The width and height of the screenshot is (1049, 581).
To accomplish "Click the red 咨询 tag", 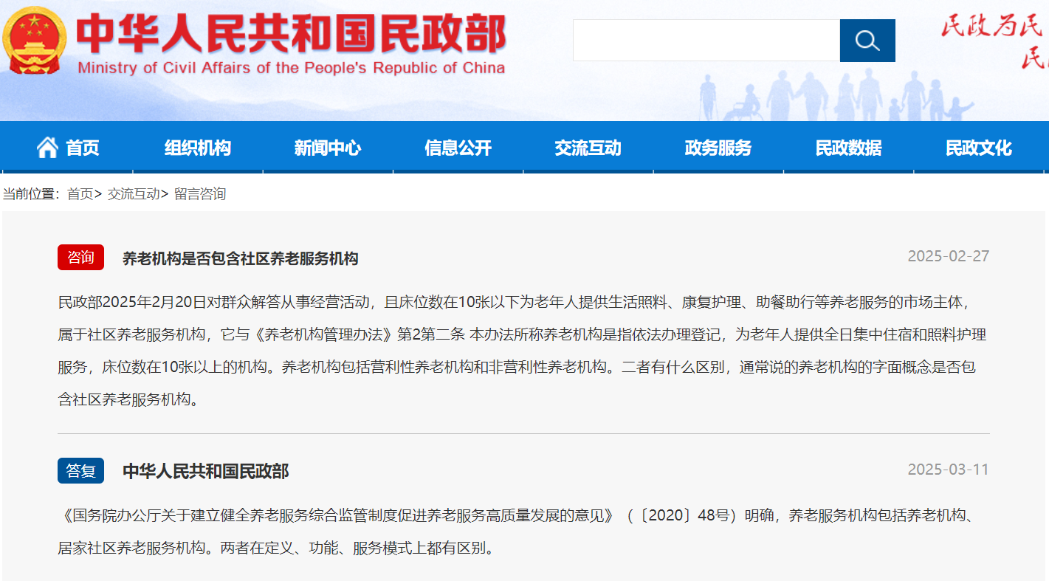I will coord(81,257).
